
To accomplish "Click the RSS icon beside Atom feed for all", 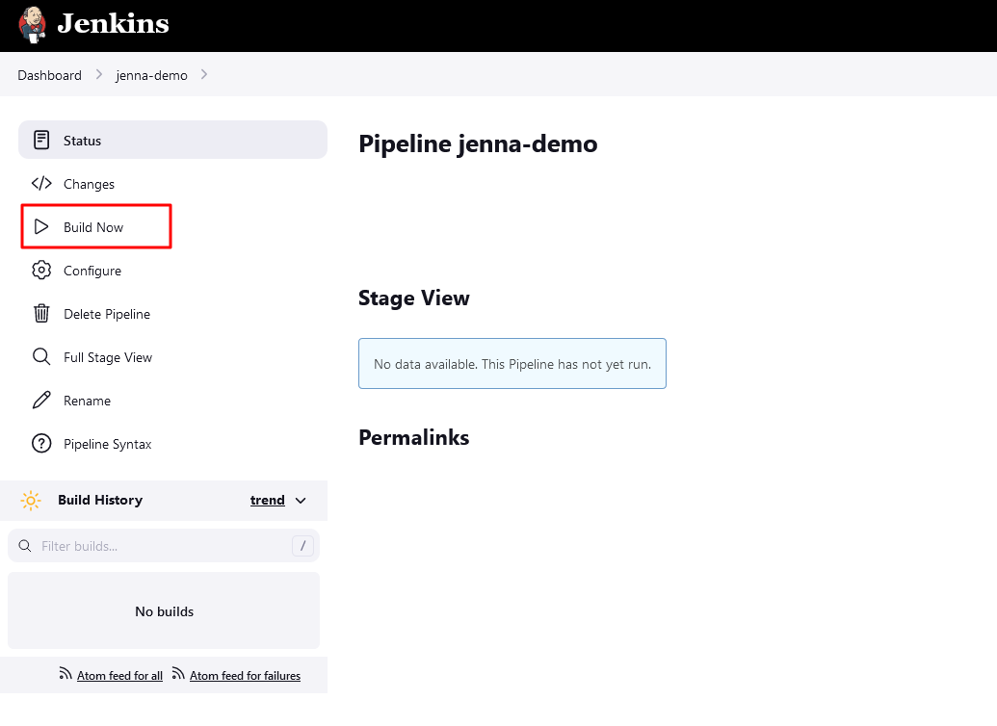I will 66,673.
